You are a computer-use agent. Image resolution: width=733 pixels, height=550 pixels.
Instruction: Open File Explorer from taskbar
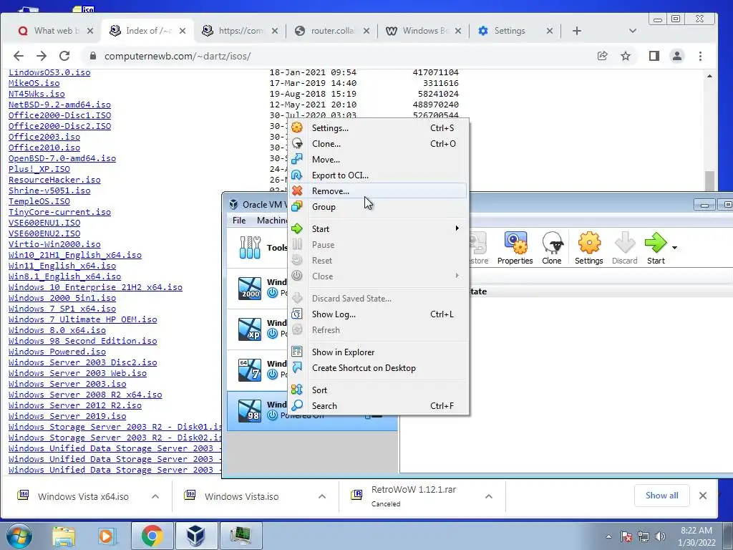coord(64,536)
